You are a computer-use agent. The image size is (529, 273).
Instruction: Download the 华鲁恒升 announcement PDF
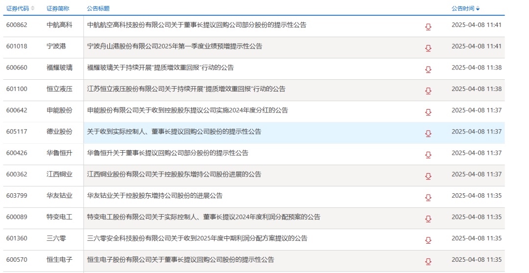[x=428, y=155]
